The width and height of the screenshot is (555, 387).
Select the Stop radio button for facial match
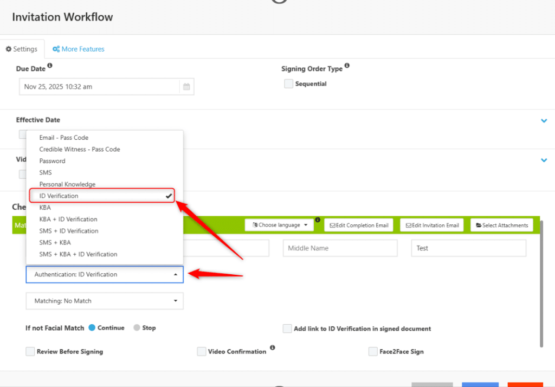136,327
